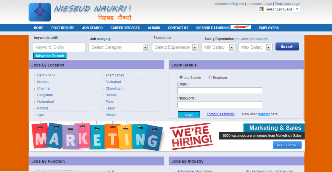
Task: Open CONTACT US menu item
Action: [178, 28]
